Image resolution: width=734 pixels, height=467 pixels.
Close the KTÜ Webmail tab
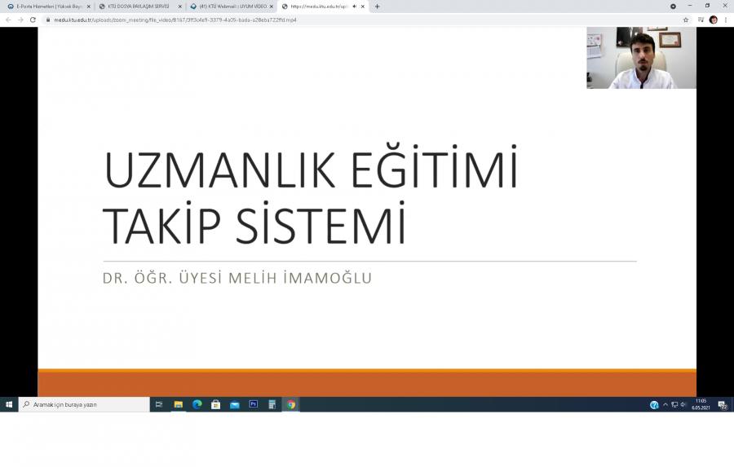click(272, 7)
